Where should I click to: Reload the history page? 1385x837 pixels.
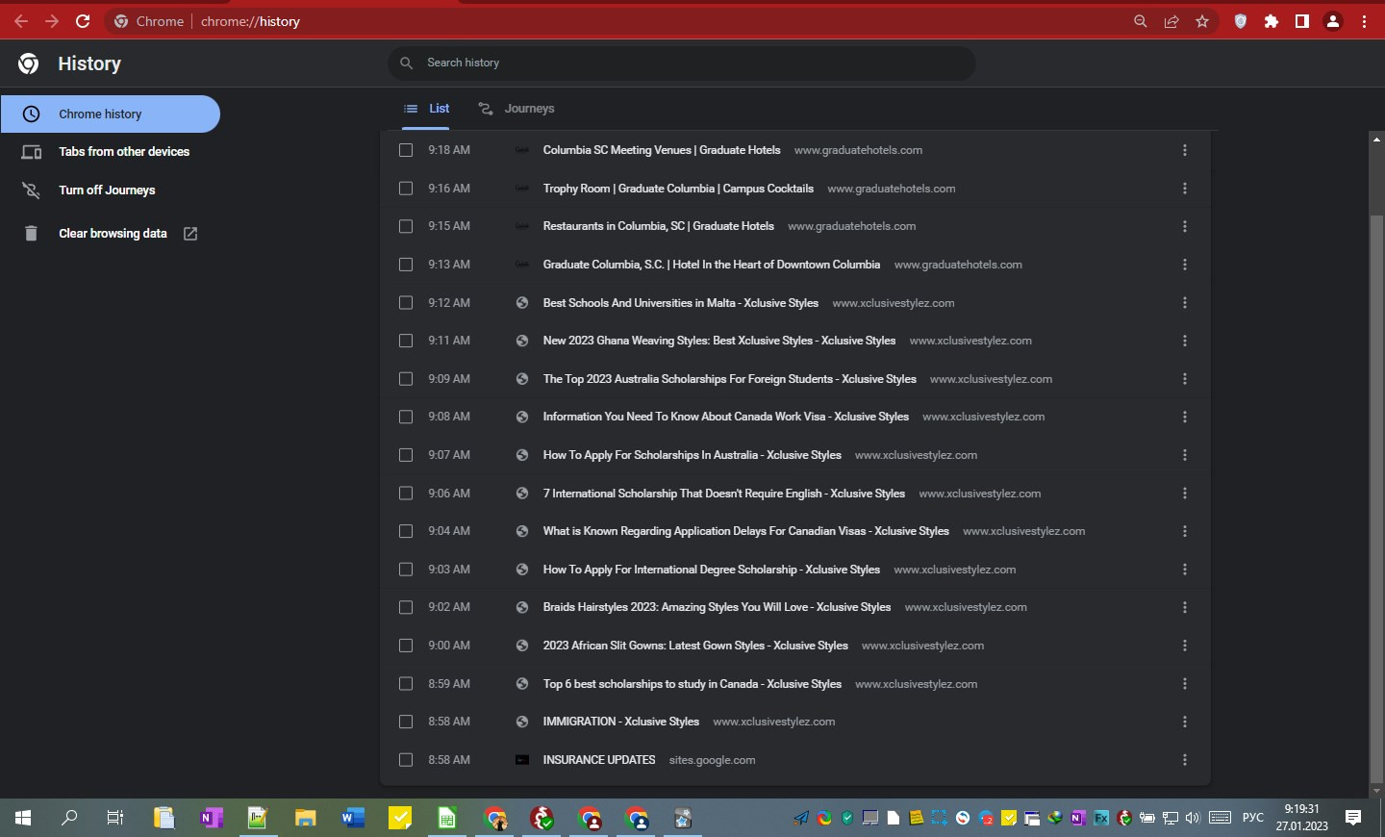[x=83, y=21]
